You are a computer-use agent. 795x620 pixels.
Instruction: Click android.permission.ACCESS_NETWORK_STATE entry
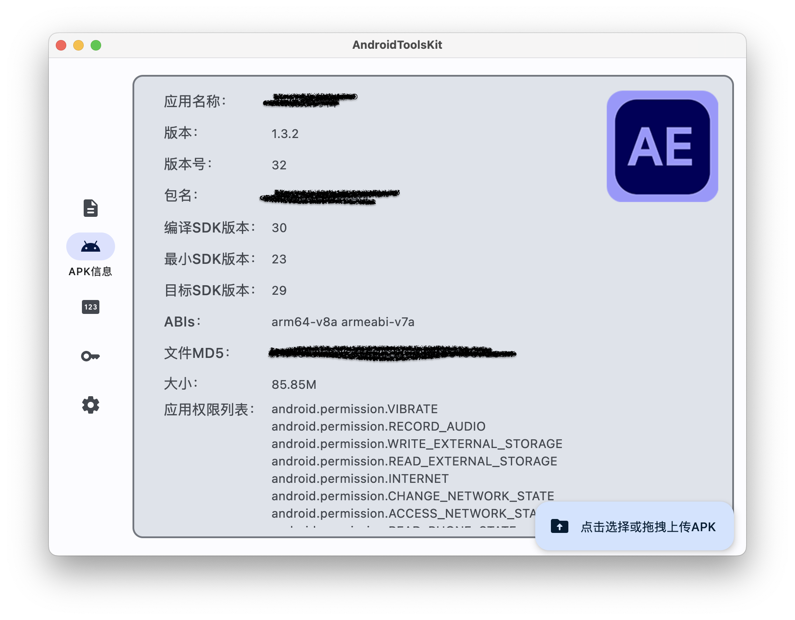point(403,513)
